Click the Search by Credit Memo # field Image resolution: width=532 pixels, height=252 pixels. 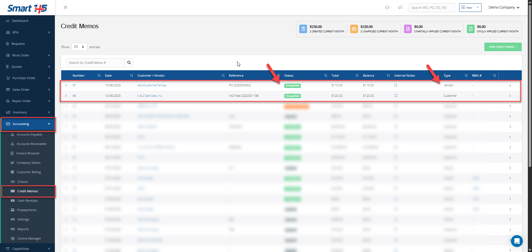(95, 63)
